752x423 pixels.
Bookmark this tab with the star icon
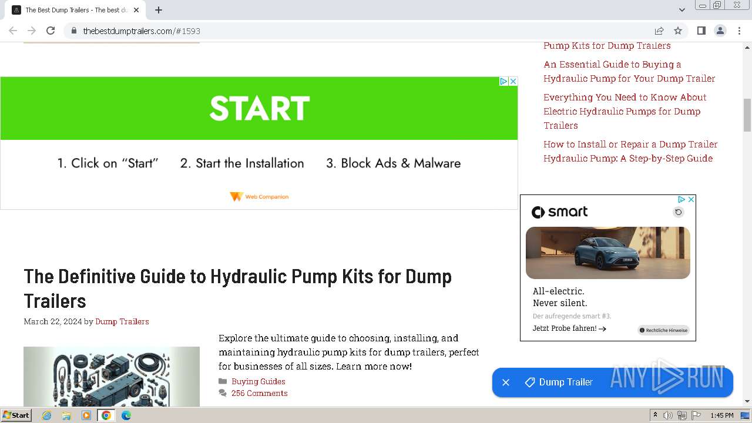click(678, 31)
